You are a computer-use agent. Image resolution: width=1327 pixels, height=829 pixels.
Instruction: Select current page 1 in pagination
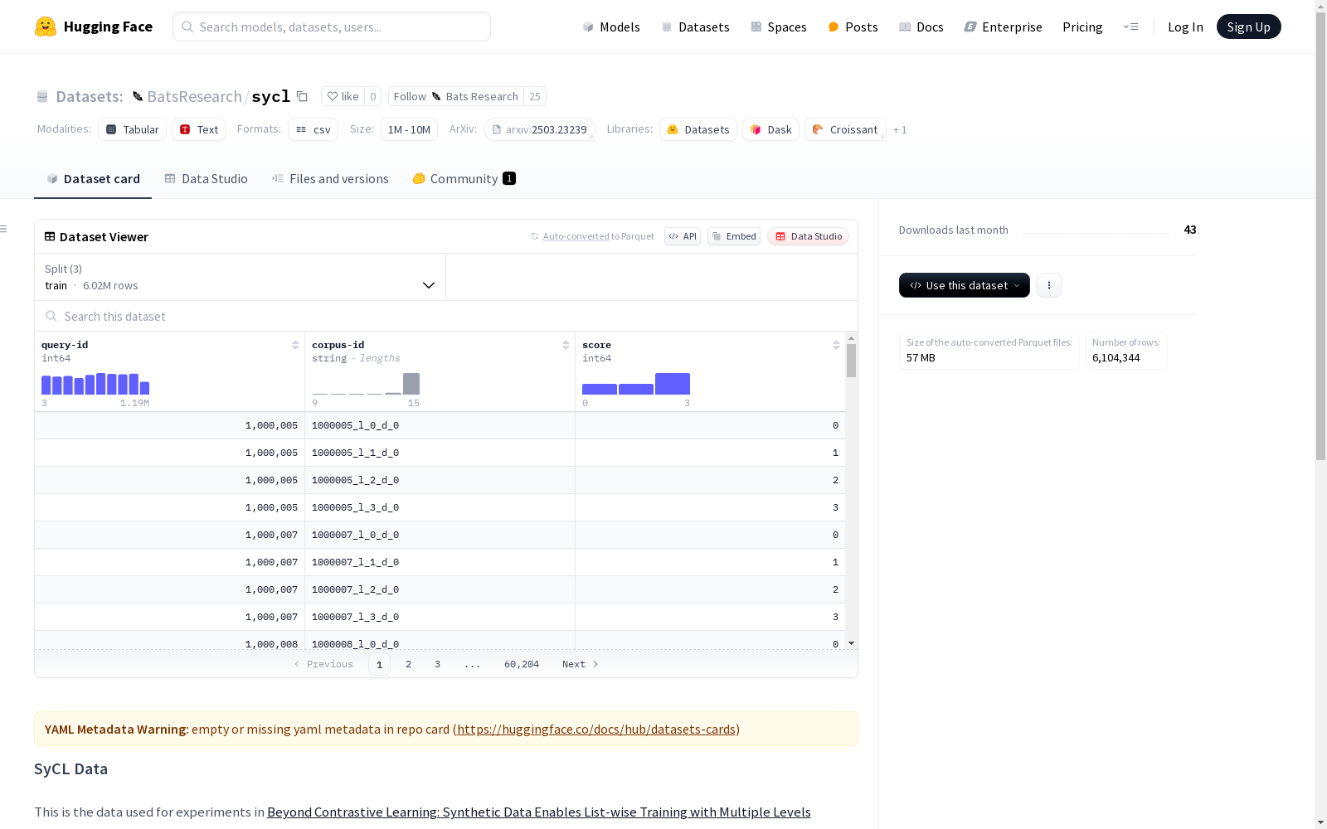point(379,664)
